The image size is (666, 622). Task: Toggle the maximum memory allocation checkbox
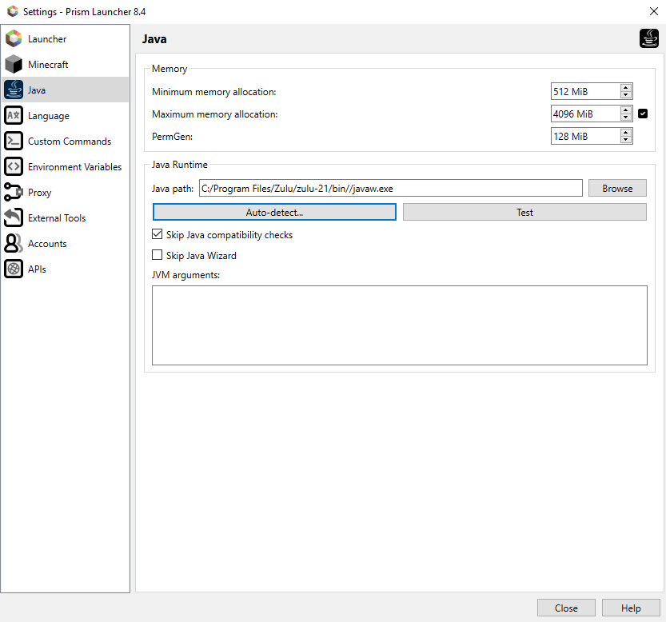pyautogui.click(x=643, y=114)
